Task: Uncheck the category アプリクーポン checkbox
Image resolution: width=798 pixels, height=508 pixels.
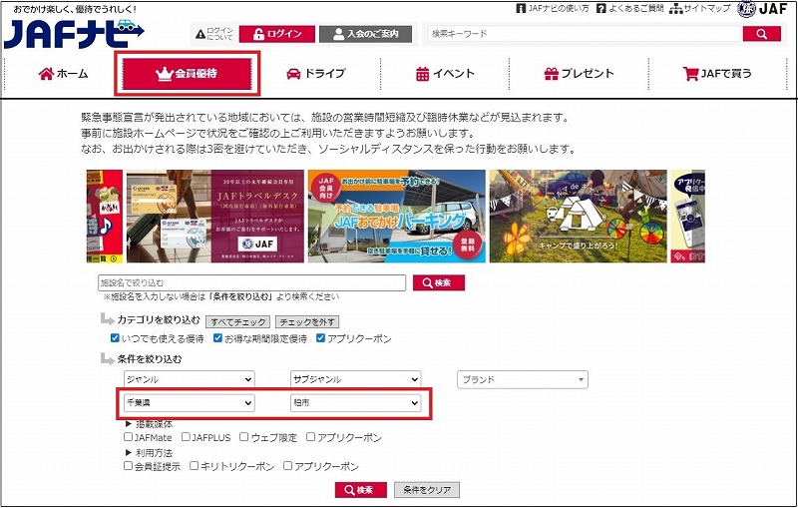Action: point(320,338)
